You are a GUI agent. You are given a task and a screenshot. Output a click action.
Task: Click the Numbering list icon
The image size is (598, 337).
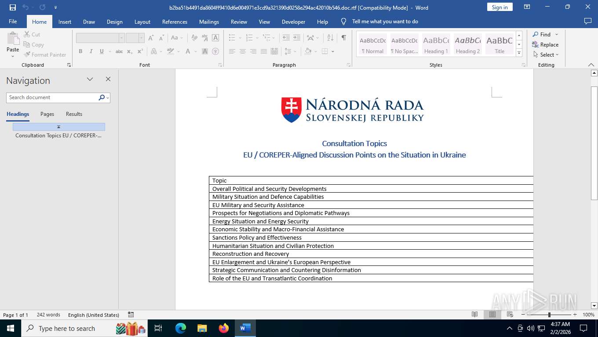click(249, 38)
